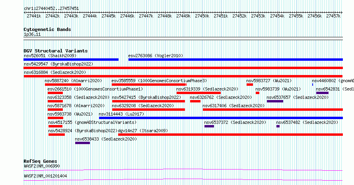Click esv3585559 (1000GenomesConsortiumPhase3) label
The width and height of the screenshot is (354, 185).
pos(159,81)
